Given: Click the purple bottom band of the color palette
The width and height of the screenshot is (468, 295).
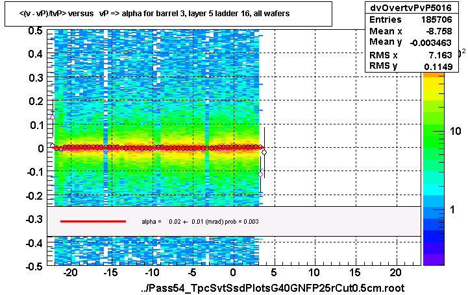Looking at the screenshot, I should coord(434,259).
